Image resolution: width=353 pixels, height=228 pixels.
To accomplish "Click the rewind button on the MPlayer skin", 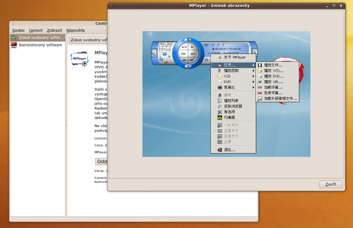I will point(184,60).
